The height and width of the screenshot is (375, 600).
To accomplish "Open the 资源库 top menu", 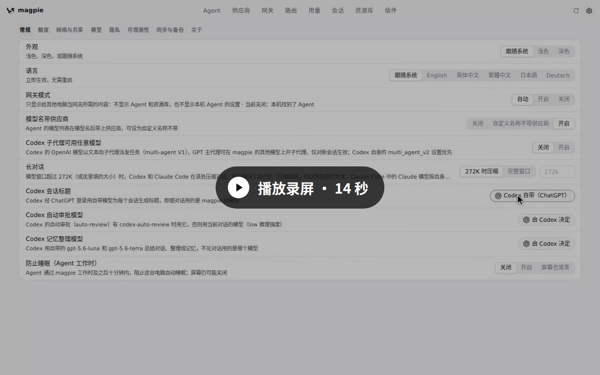I will [364, 10].
